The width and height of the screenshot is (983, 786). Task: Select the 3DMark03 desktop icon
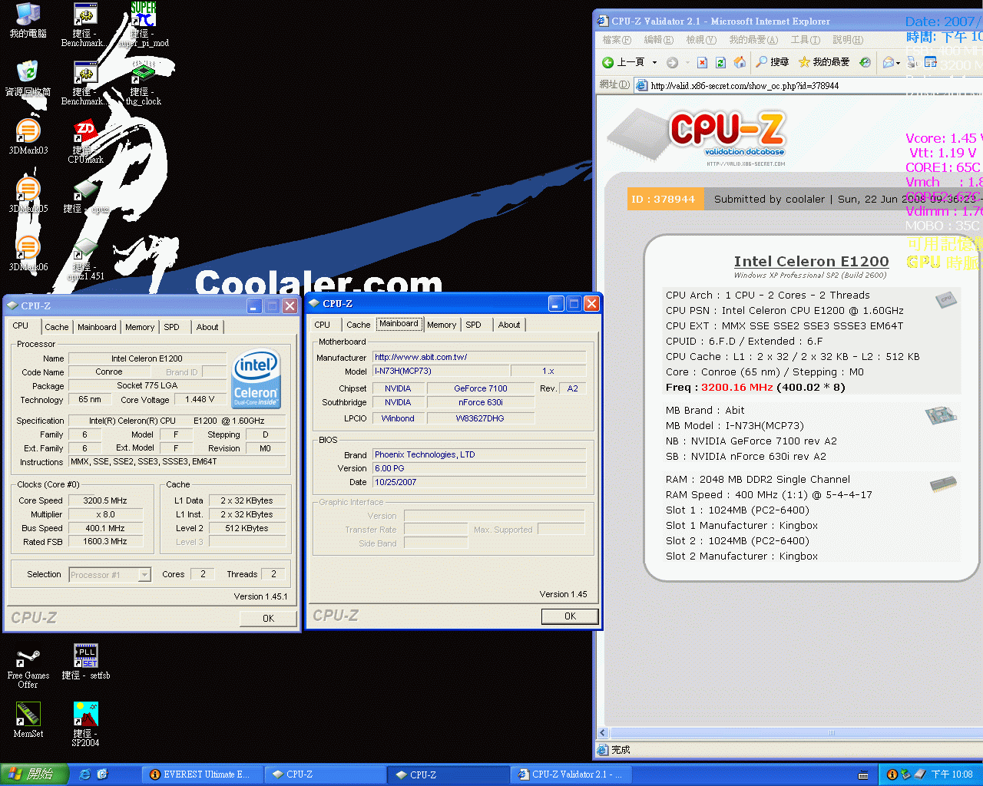pos(28,137)
